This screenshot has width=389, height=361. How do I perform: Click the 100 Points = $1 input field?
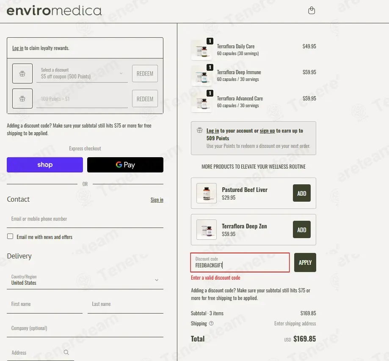coord(82,99)
